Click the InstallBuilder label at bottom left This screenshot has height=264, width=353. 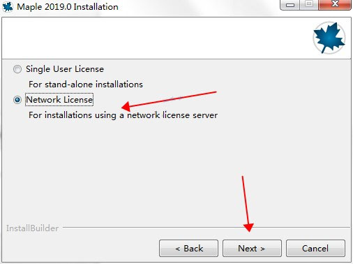tap(32, 228)
